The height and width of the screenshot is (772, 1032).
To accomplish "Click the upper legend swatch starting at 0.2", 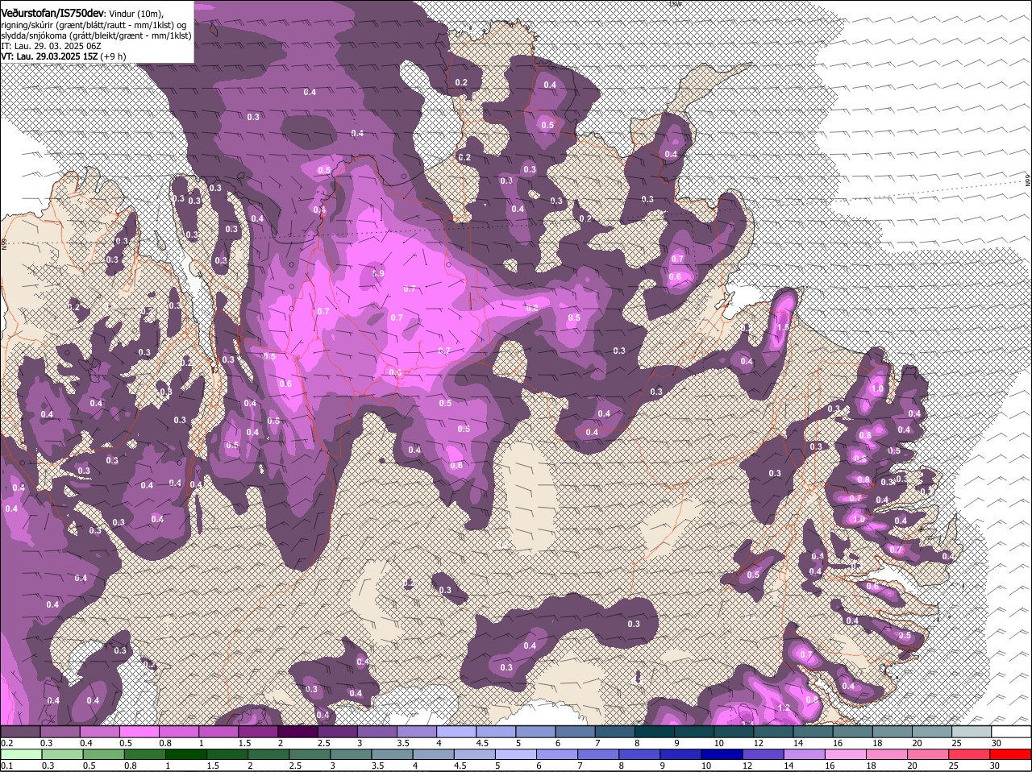I will coord(20,732).
